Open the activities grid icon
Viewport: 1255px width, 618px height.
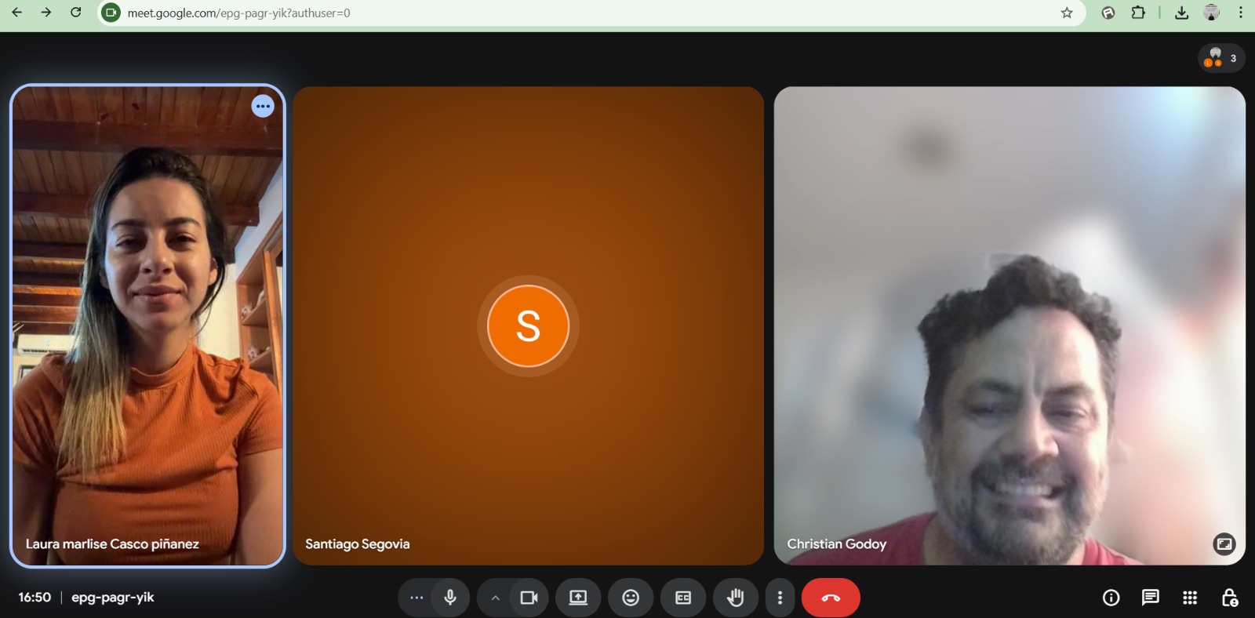[1190, 598]
